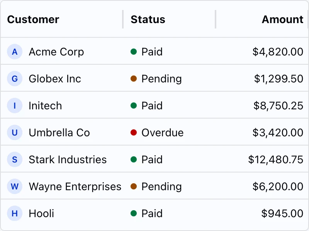Click the 'U' avatar for Umbrella Co

coord(15,132)
